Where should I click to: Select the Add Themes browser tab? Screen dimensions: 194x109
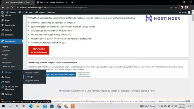[18, 2]
